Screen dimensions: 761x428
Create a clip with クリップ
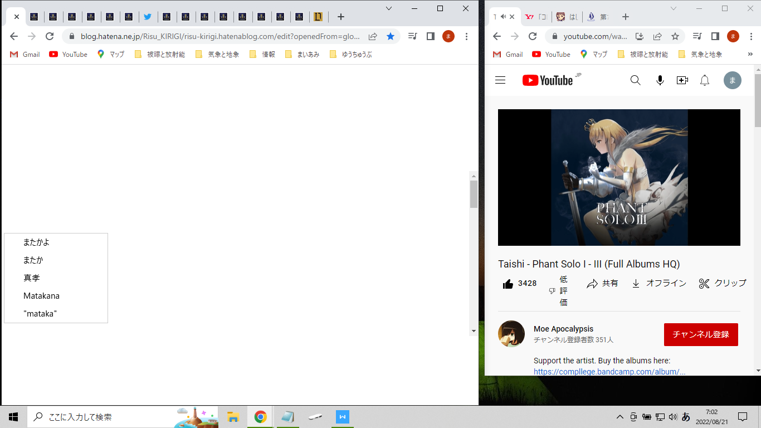point(723,284)
